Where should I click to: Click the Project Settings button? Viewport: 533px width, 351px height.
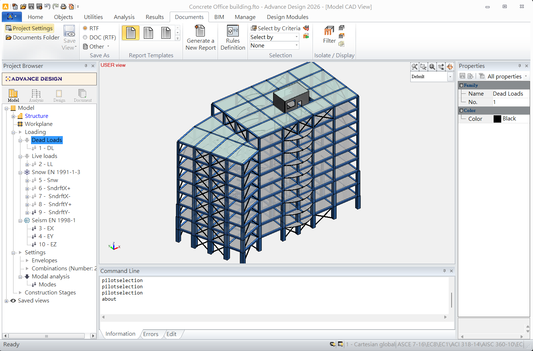click(x=29, y=28)
